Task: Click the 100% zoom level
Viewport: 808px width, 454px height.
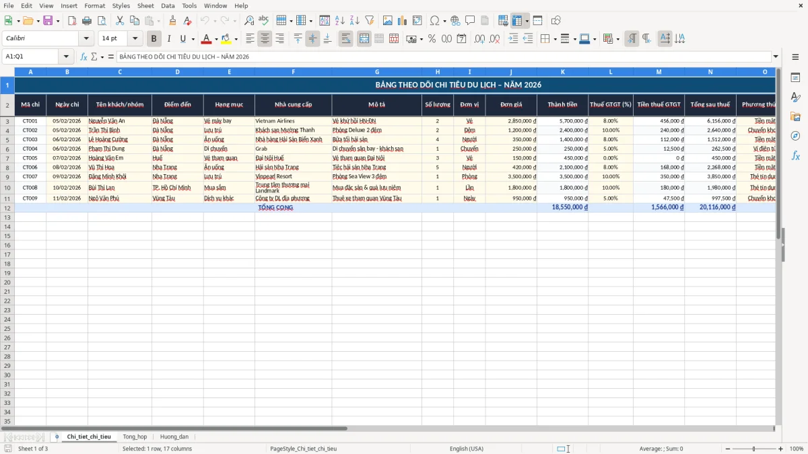Action: pos(797,449)
